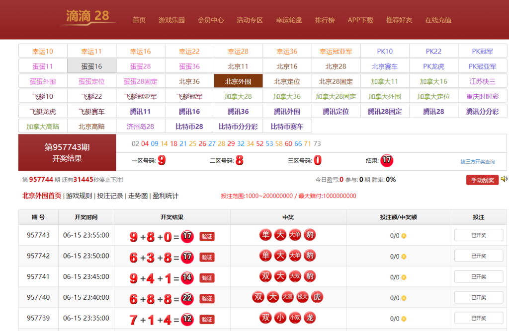The height and width of the screenshot is (331, 509).
Task: Switch to the 腾讯28 game tab
Action: (434, 111)
